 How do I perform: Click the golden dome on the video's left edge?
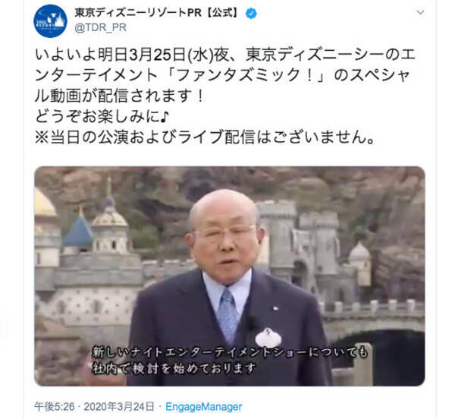44,203
